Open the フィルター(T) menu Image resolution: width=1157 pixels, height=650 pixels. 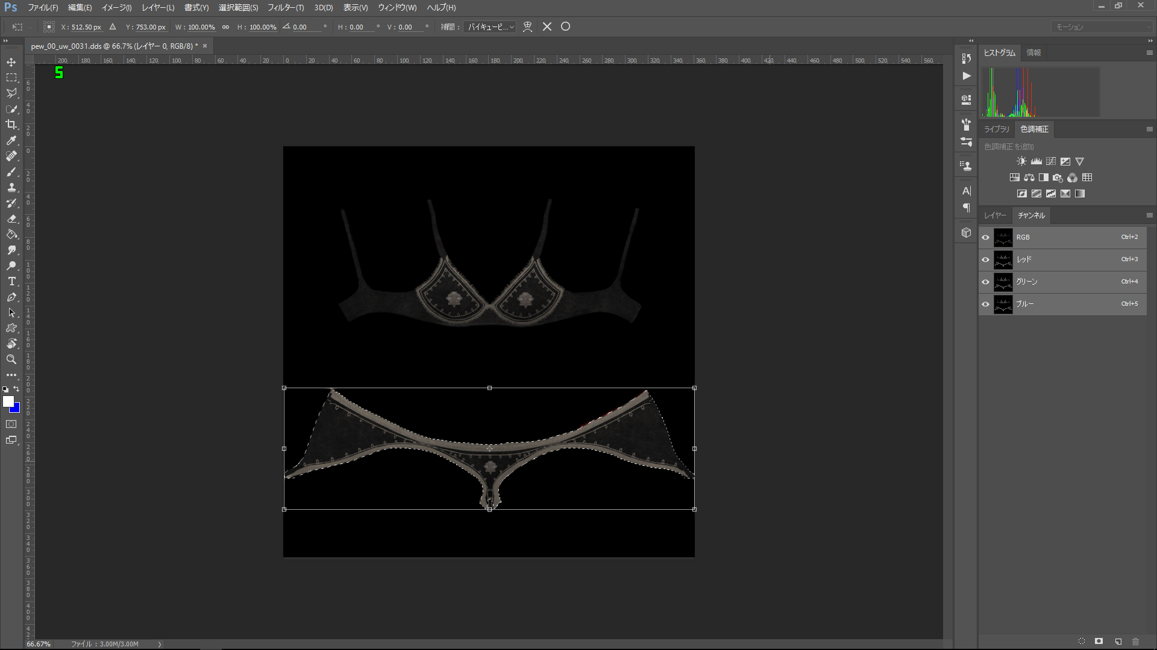pyautogui.click(x=285, y=8)
